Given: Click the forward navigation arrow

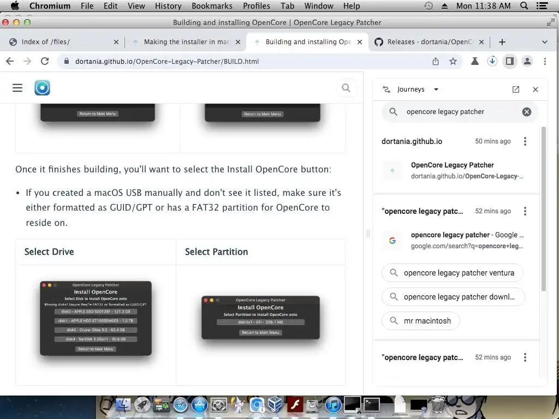Looking at the screenshot, I should click(x=27, y=61).
